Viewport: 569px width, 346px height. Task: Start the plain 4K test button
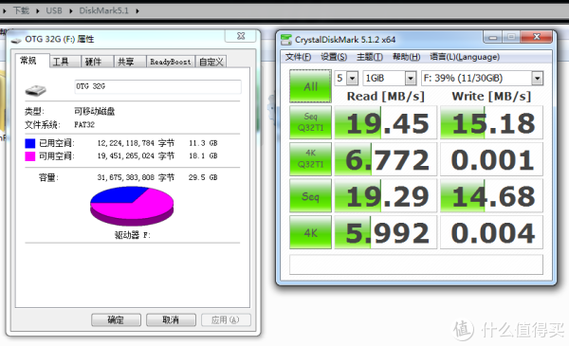310,232
